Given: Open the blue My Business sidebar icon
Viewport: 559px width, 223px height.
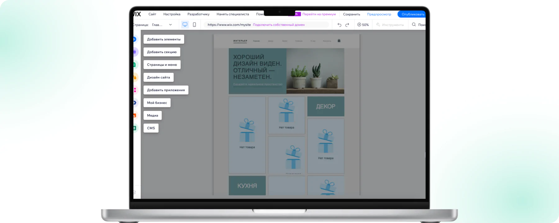Looking at the screenshot, I should pos(134,103).
